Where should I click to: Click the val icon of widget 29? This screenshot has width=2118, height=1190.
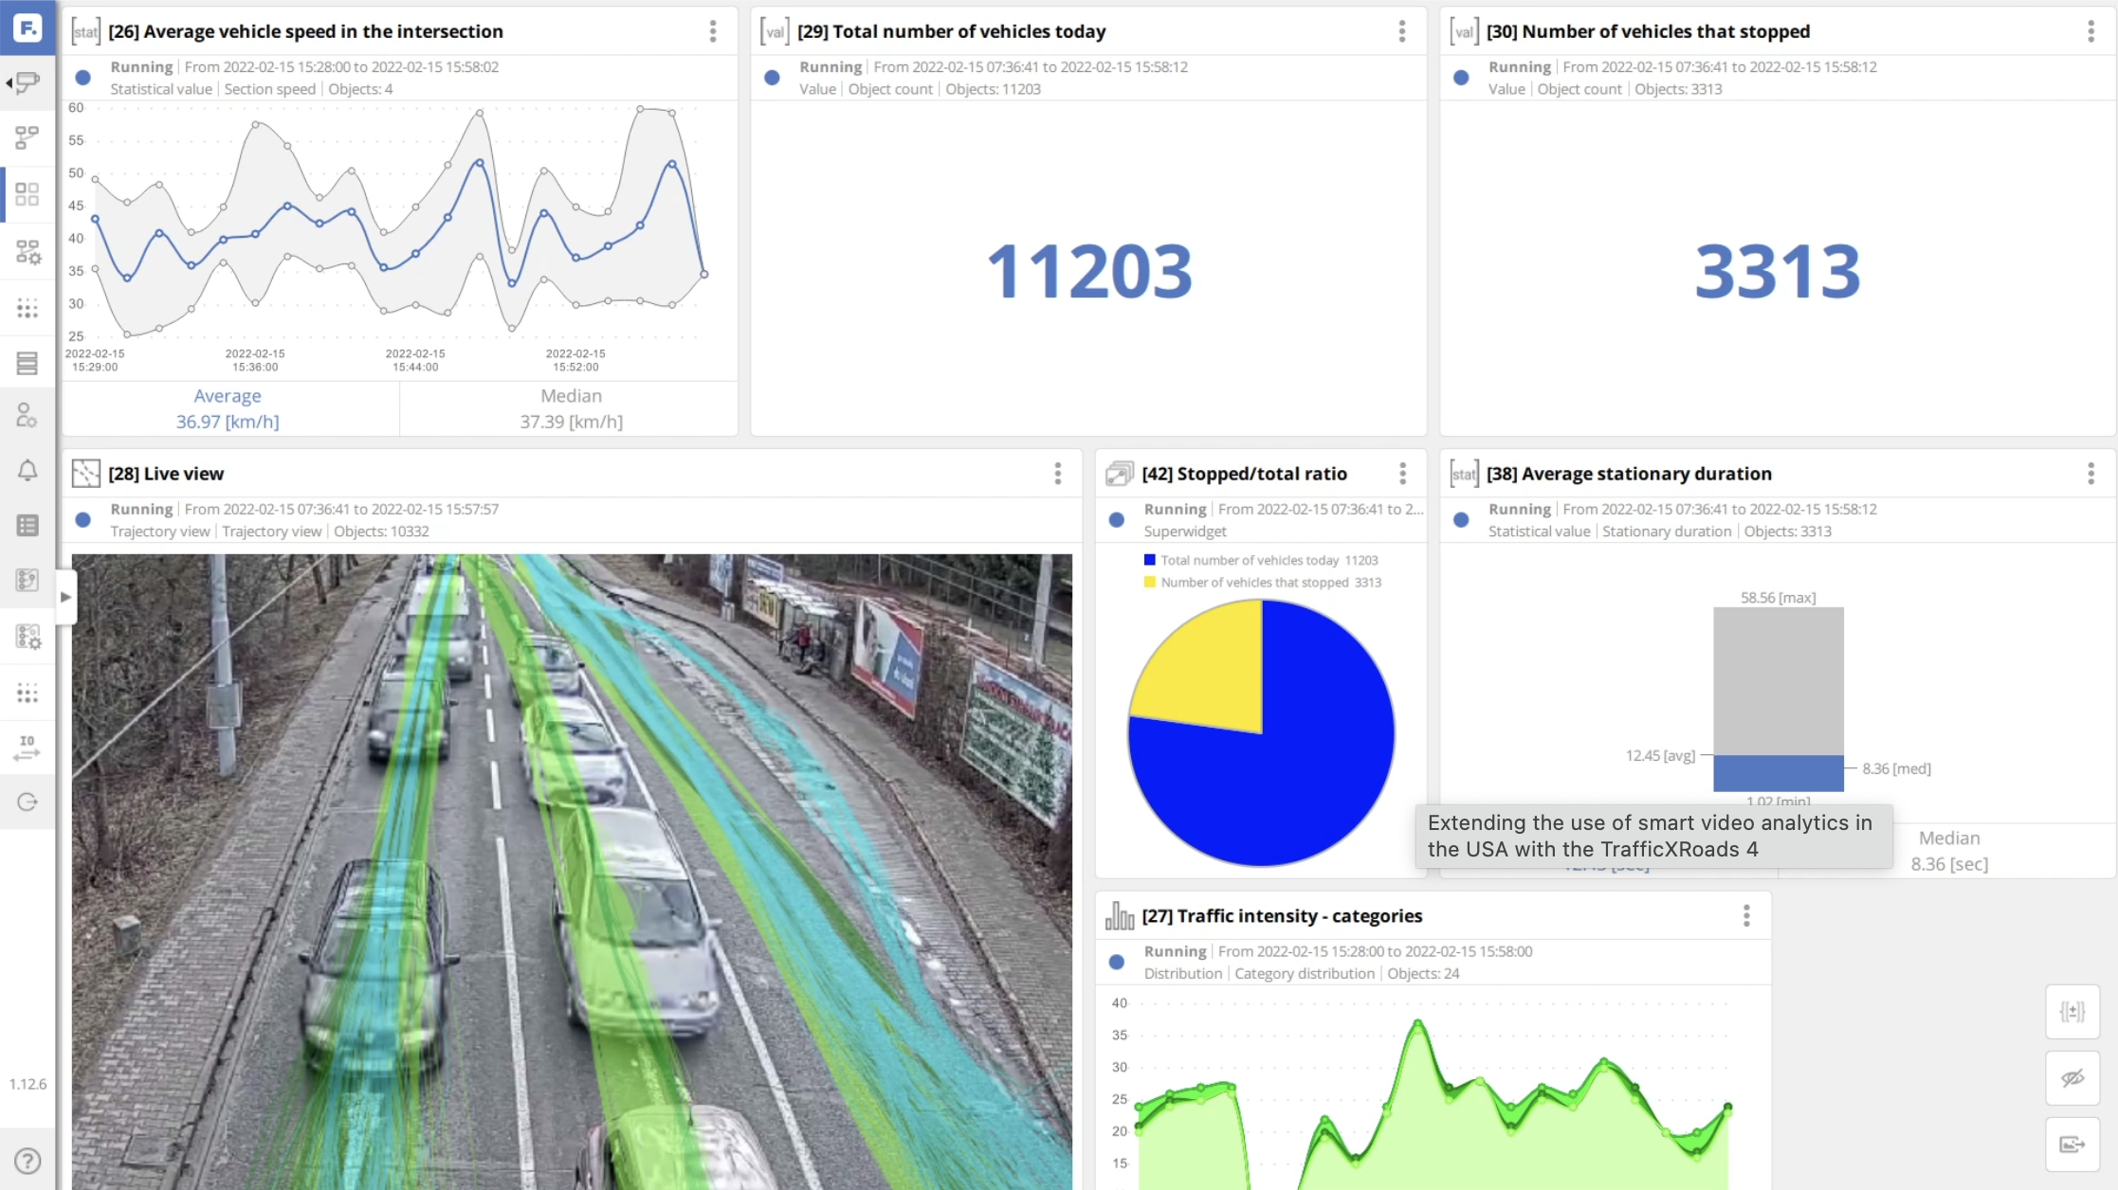(775, 31)
